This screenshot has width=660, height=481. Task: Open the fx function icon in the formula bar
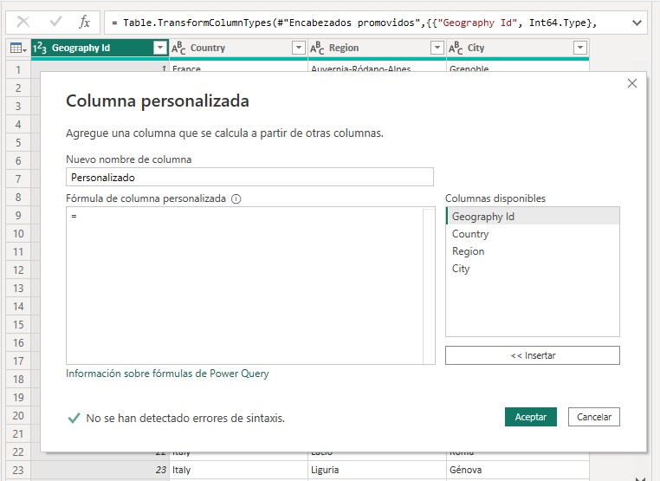(x=84, y=22)
